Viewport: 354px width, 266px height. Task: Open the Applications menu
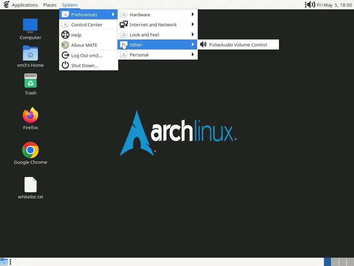point(25,5)
